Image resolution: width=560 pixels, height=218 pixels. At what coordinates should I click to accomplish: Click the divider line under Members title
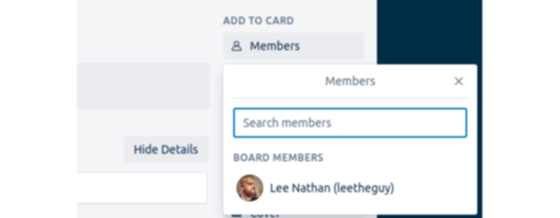click(x=350, y=98)
